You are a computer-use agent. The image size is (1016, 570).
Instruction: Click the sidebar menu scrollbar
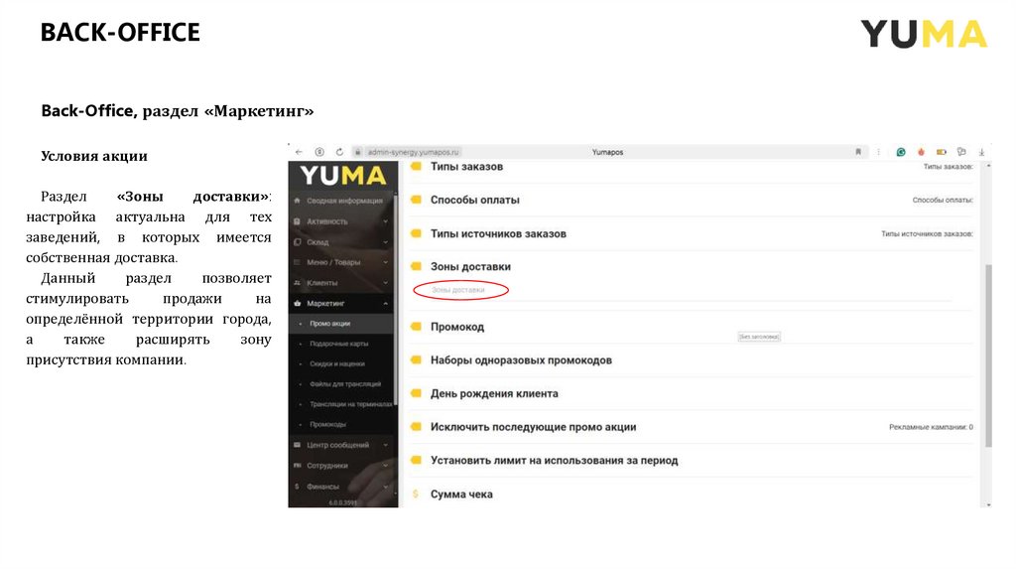pyautogui.click(x=395, y=298)
